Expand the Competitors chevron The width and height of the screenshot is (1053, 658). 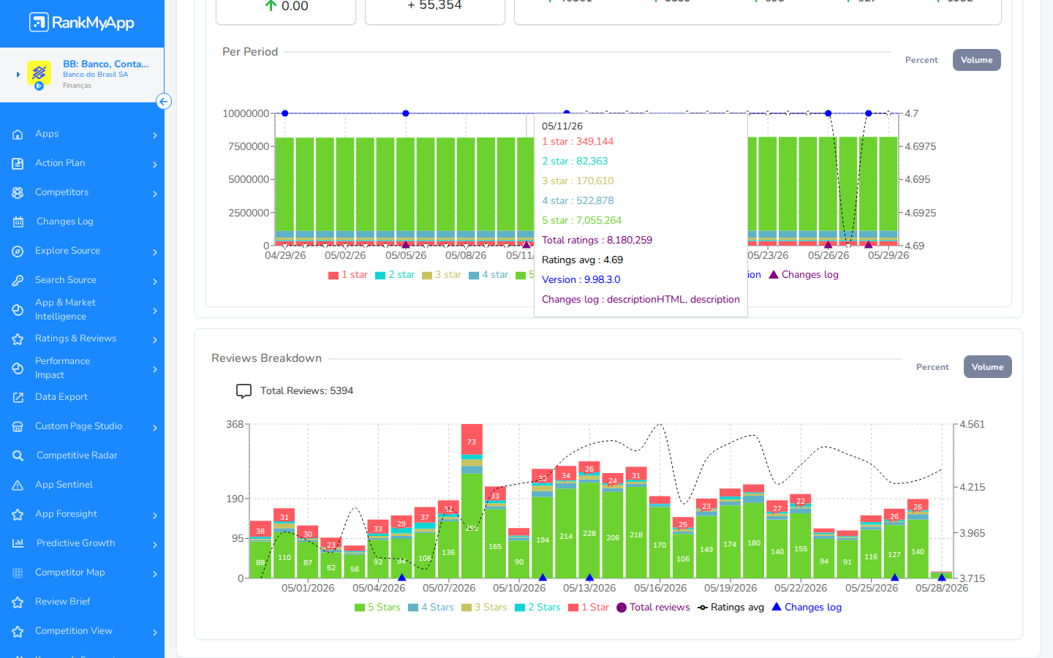[155, 194]
